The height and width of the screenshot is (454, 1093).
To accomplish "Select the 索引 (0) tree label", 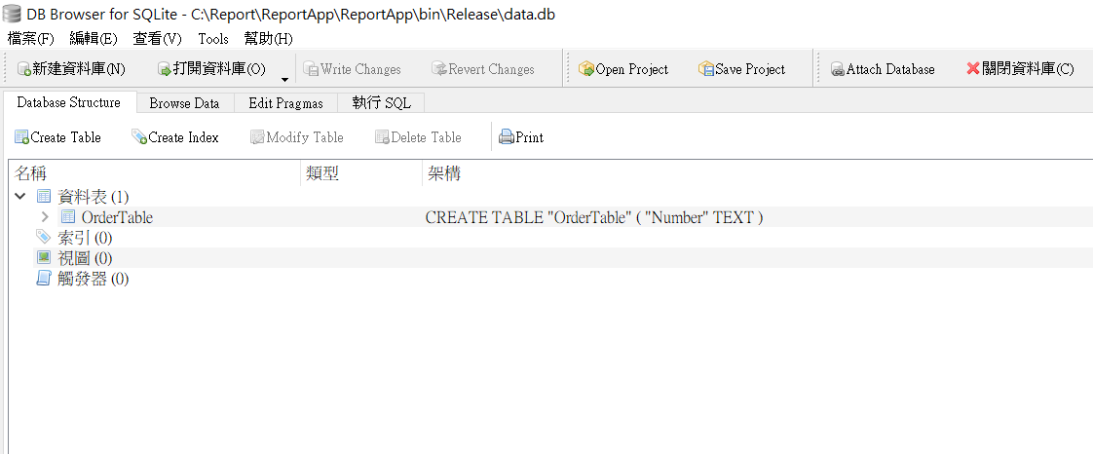I will tap(85, 238).
